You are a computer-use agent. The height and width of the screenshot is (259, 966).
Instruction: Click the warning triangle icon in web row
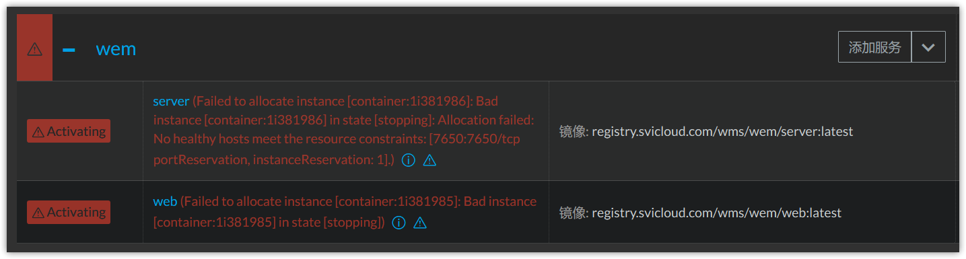pyautogui.click(x=420, y=222)
